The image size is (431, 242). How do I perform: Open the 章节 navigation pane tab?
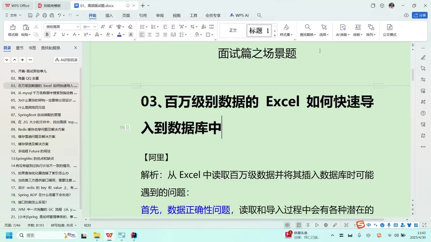(20, 48)
